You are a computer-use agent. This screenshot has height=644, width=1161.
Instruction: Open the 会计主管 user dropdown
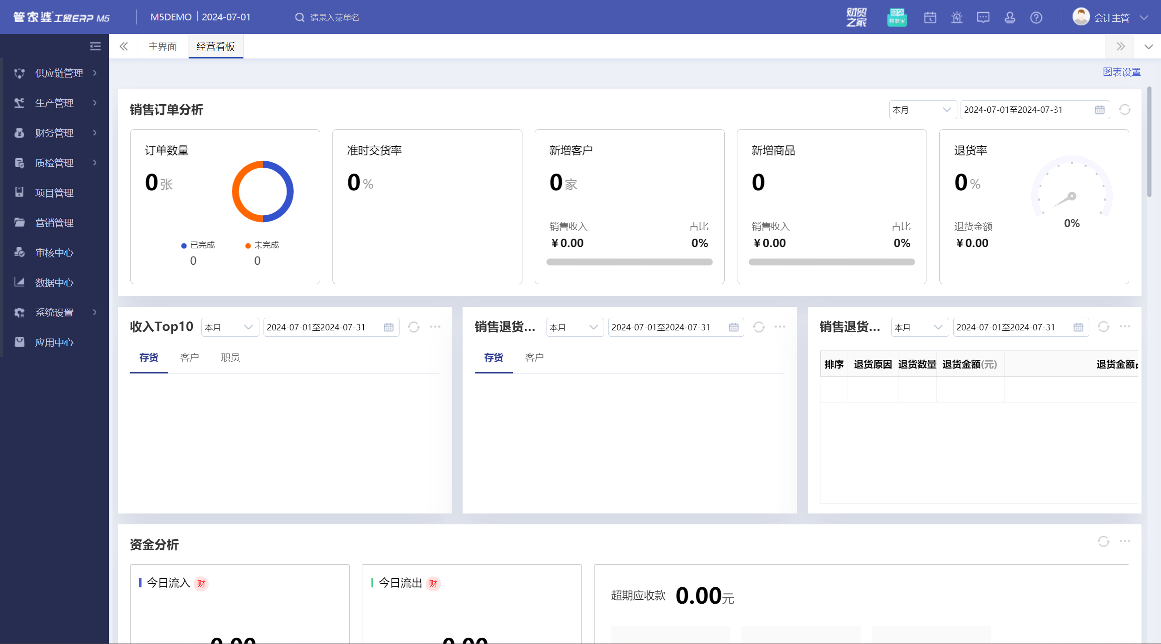[x=1111, y=18]
